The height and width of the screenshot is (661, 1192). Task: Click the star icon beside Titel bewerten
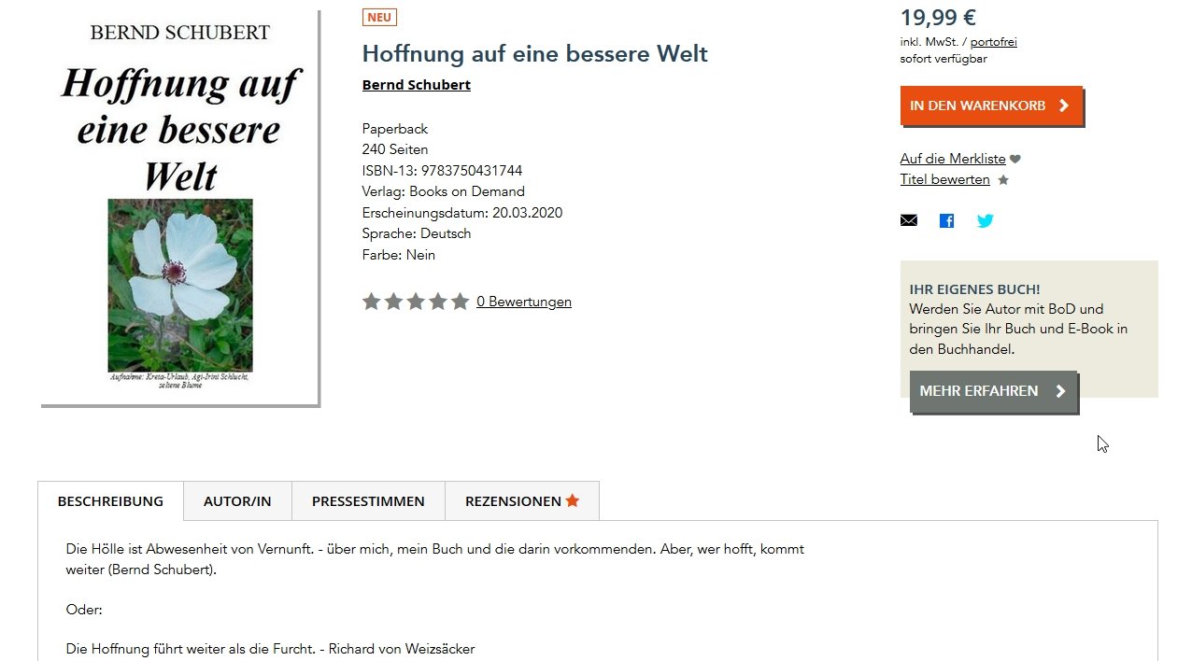(x=1003, y=180)
